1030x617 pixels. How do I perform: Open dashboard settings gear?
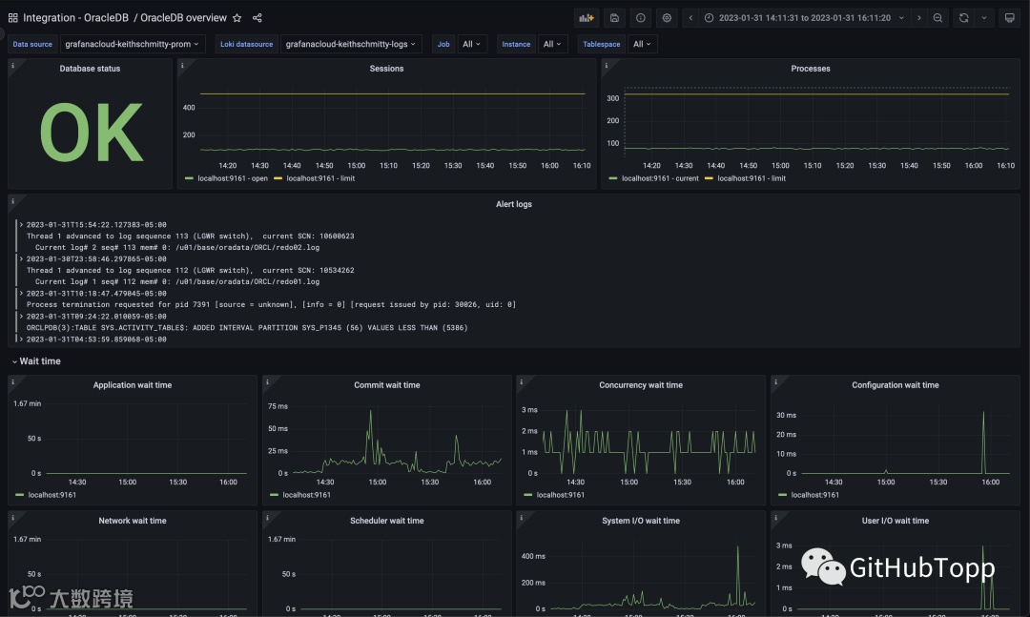[667, 18]
